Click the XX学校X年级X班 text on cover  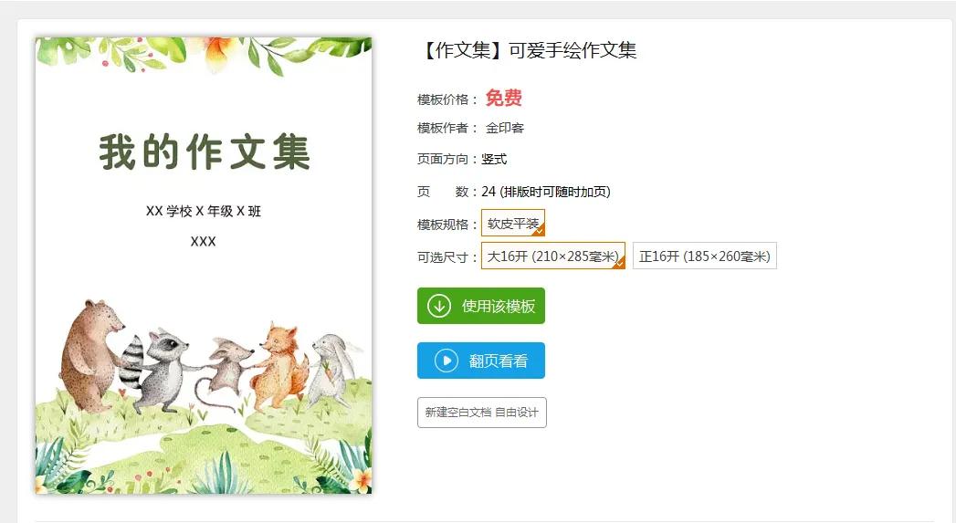(203, 212)
